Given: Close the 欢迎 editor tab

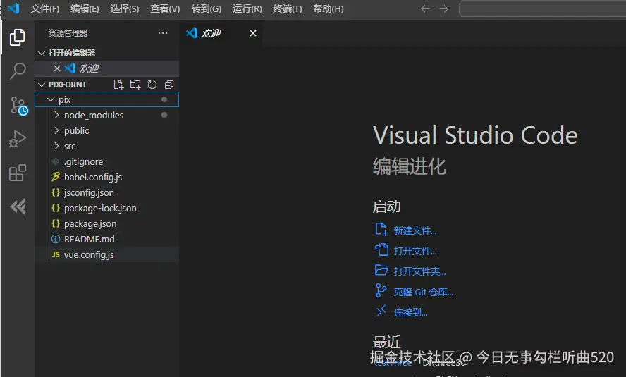Looking at the screenshot, I should (x=252, y=33).
